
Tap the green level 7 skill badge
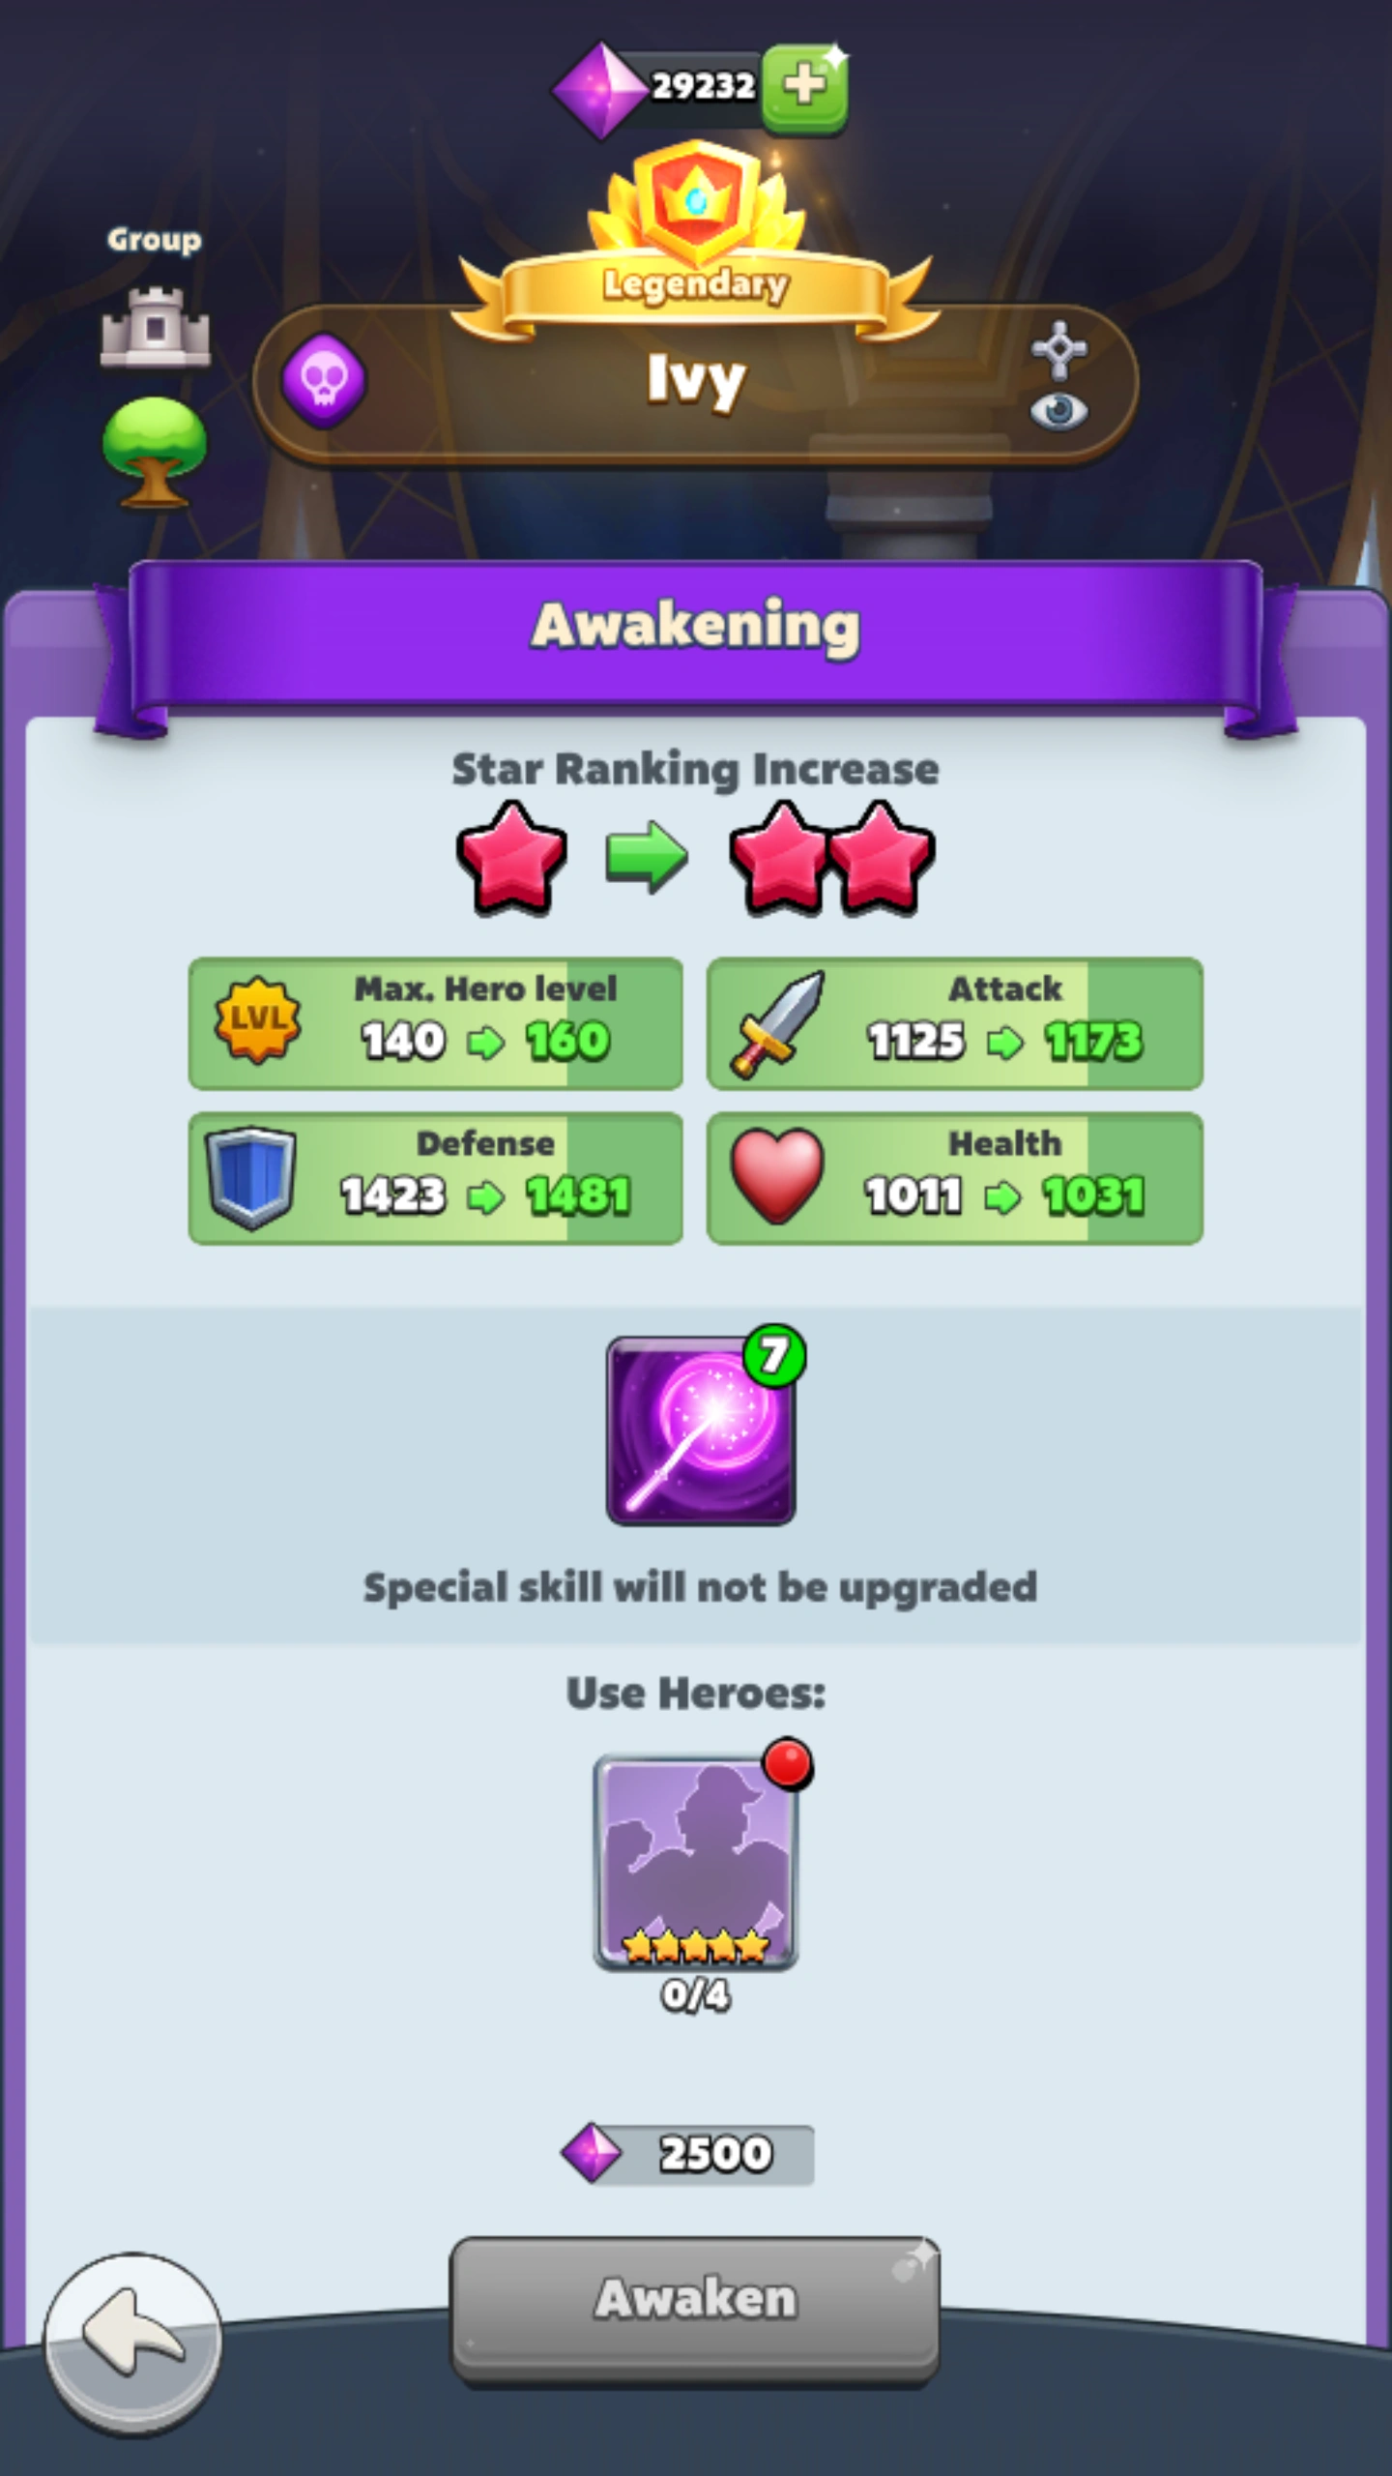click(774, 1355)
